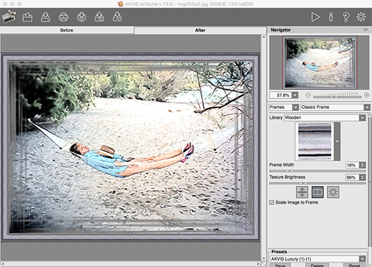Click the Delete preset button
The image size is (372, 267).
tap(317, 265)
